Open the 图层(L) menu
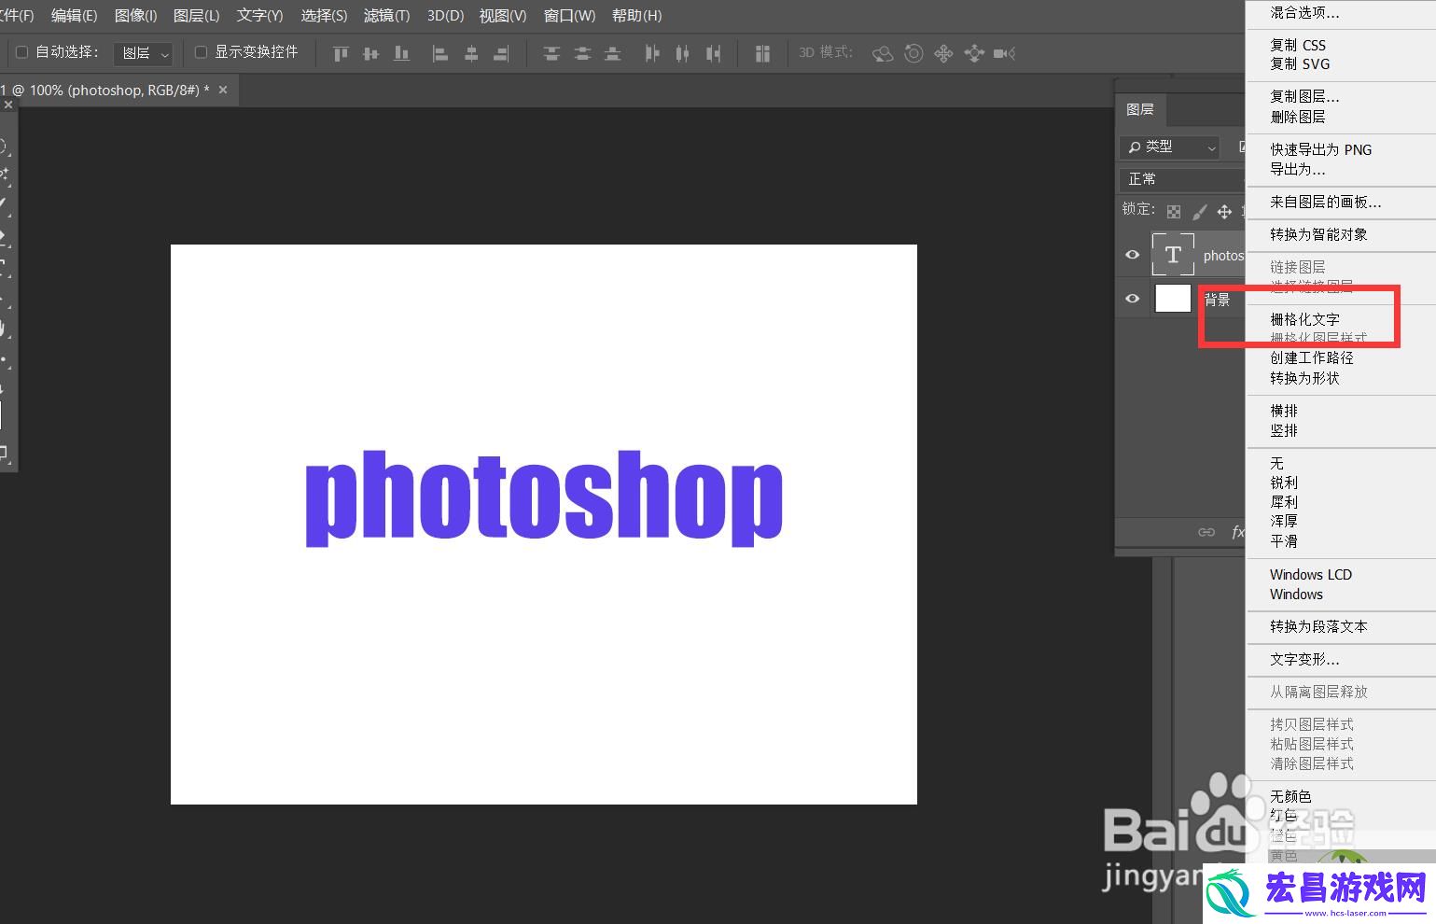Screen dimensions: 1436x924 point(196,15)
